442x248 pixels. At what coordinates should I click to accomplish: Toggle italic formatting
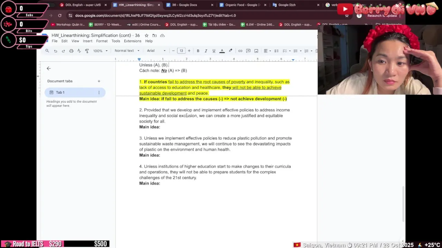click(206, 51)
